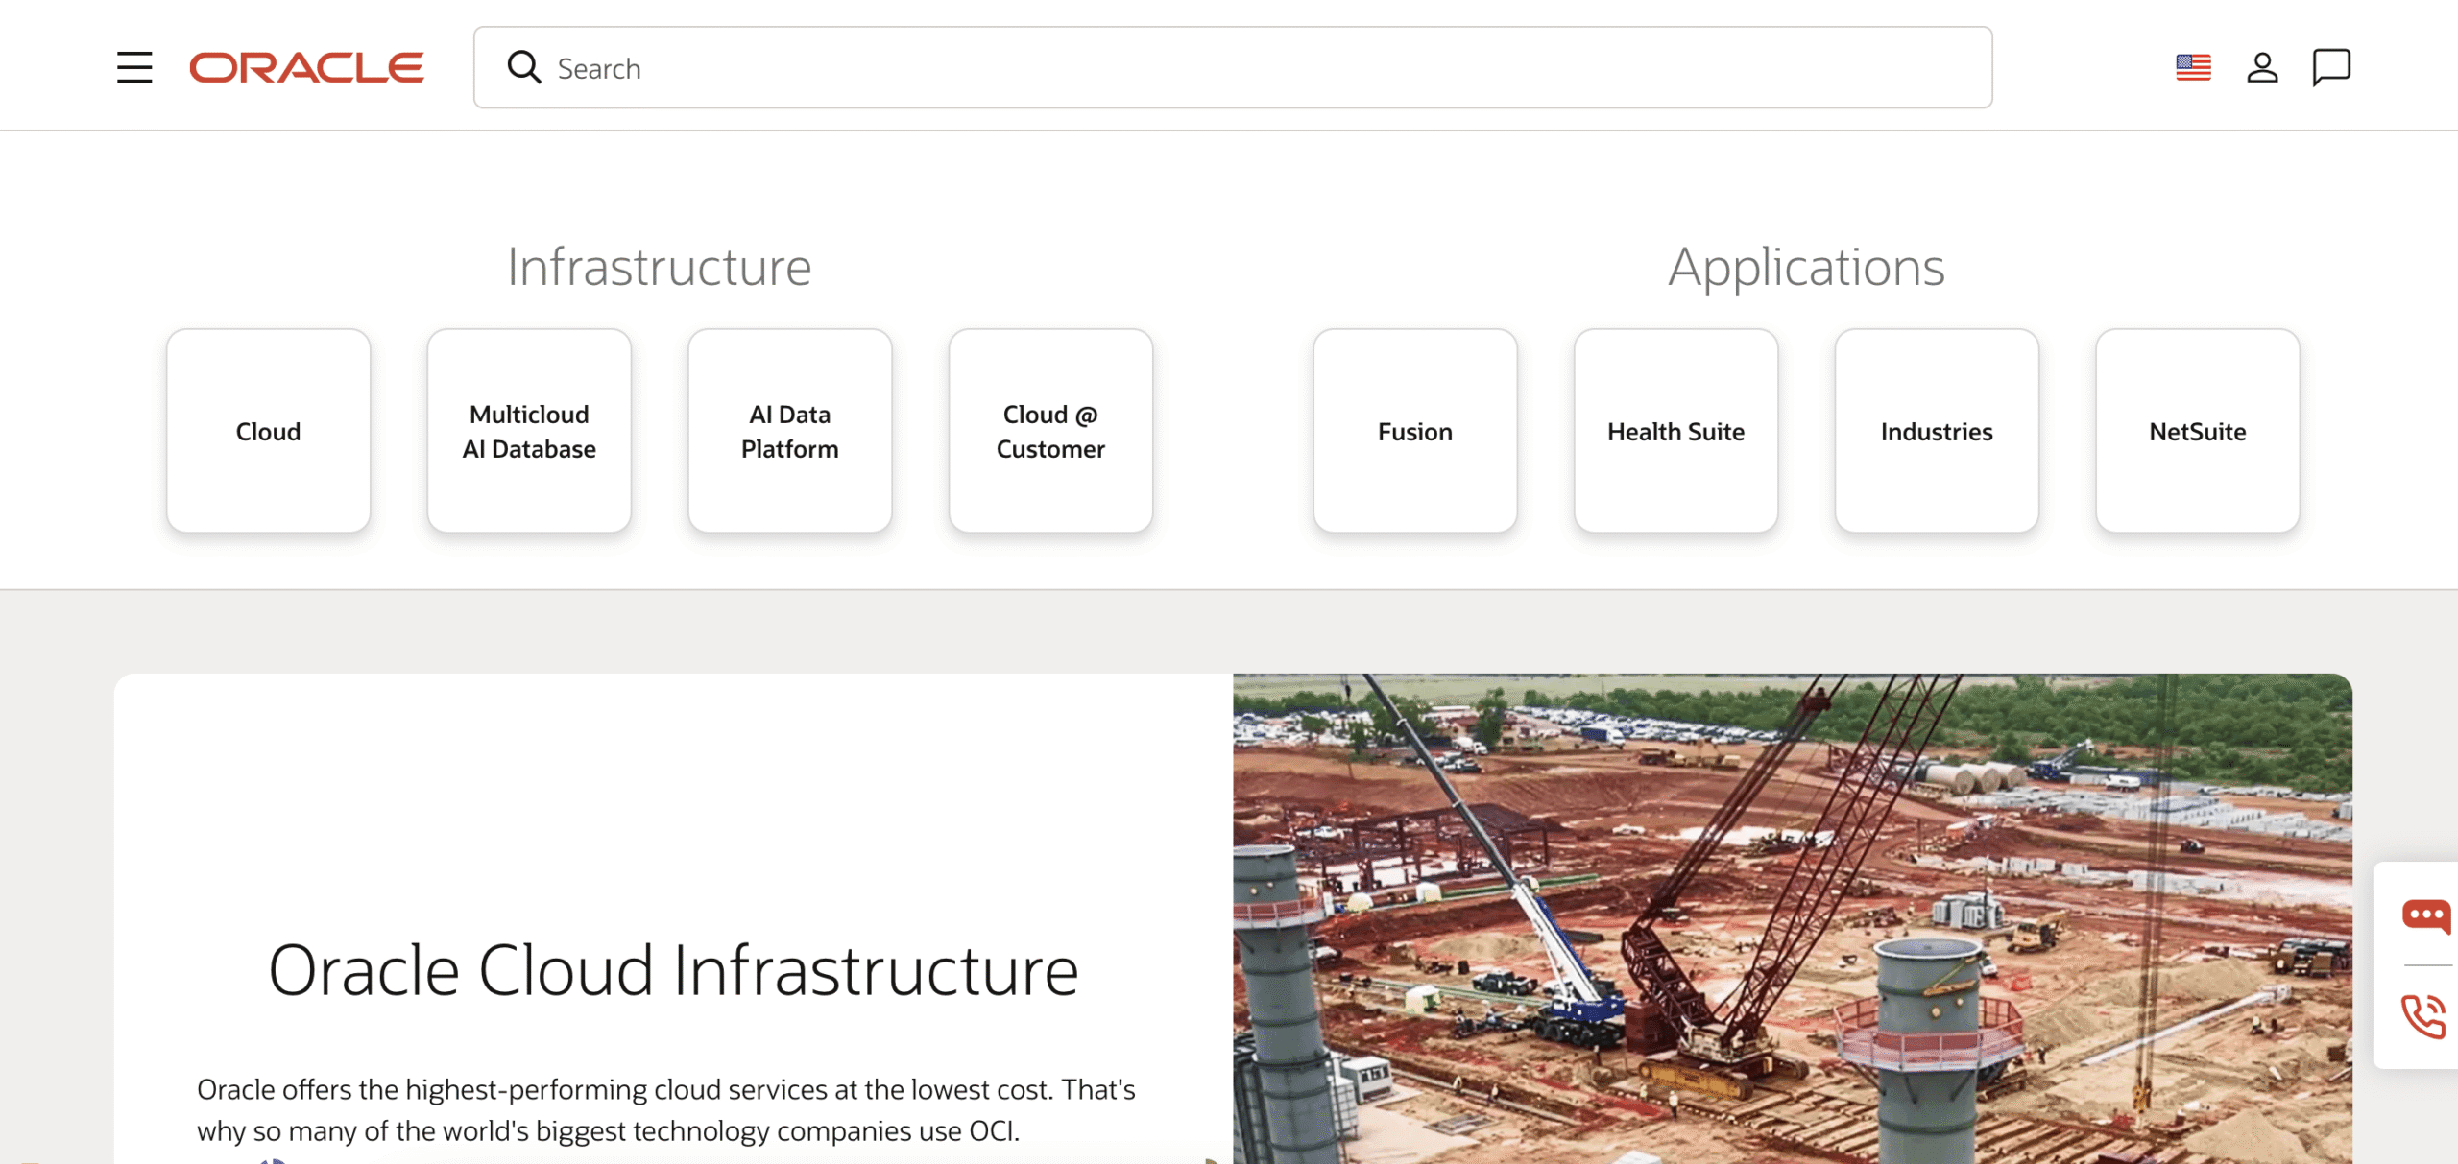
Task: Focus the Search input field
Action: (1233, 67)
